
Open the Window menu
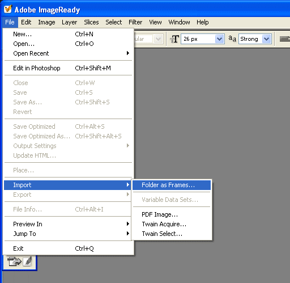[179, 22]
